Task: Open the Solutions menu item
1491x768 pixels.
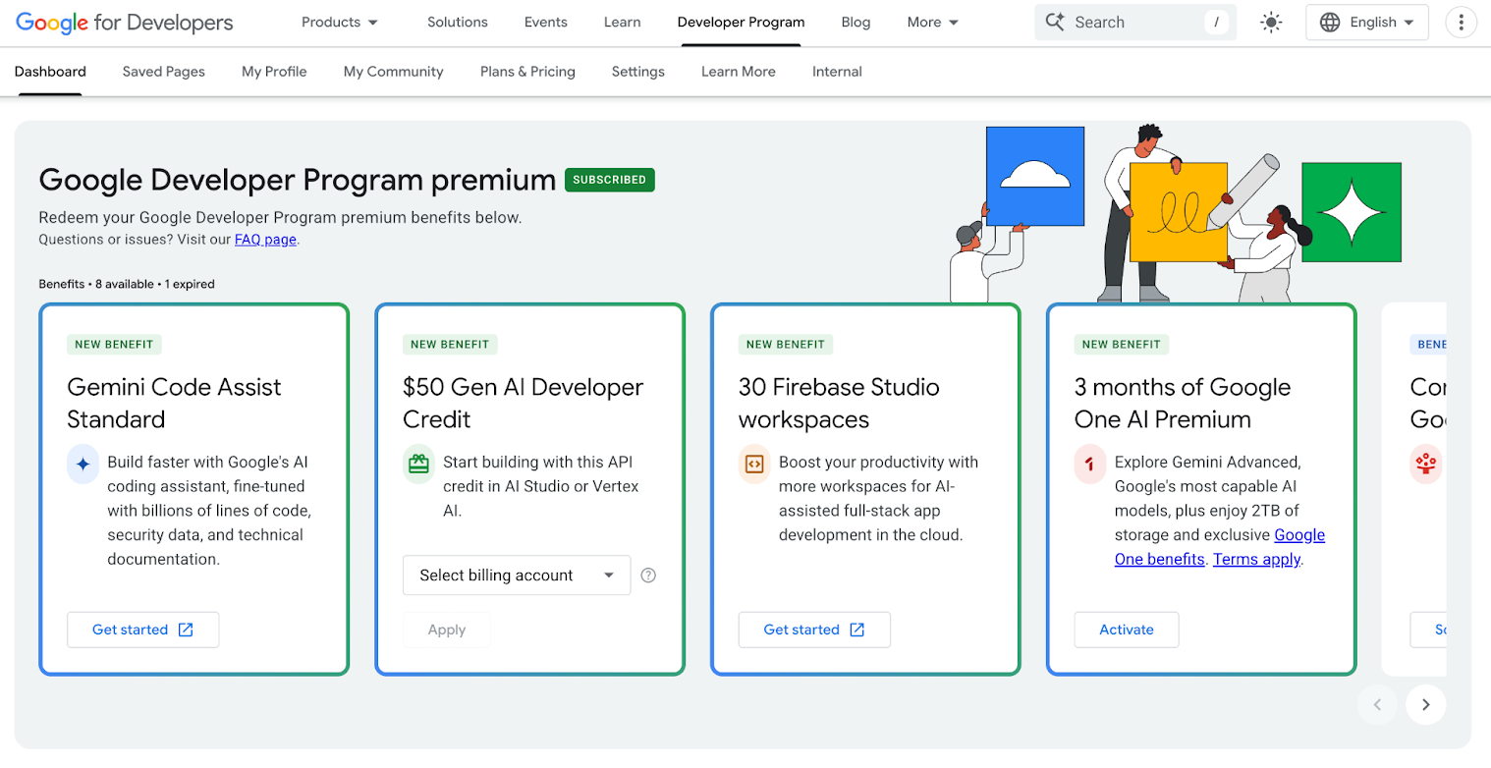Action: (x=458, y=22)
